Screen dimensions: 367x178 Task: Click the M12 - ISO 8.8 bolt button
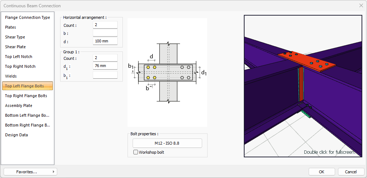point(167,143)
